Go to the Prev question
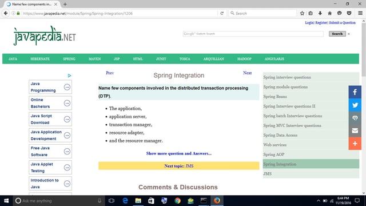This screenshot has width=366, height=206. tap(110, 73)
